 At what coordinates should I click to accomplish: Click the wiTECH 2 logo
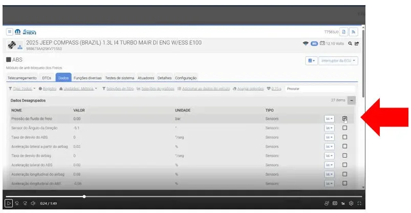[x=29, y=32]
